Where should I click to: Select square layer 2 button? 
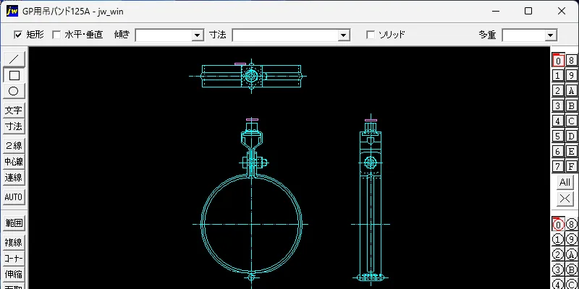pyautogui.click(x=558, y=91)
